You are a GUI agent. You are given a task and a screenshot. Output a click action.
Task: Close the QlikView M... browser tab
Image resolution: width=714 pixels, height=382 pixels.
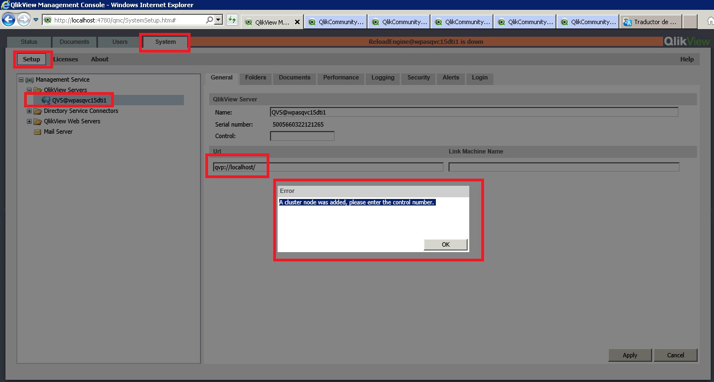click(x=297, y=22)
